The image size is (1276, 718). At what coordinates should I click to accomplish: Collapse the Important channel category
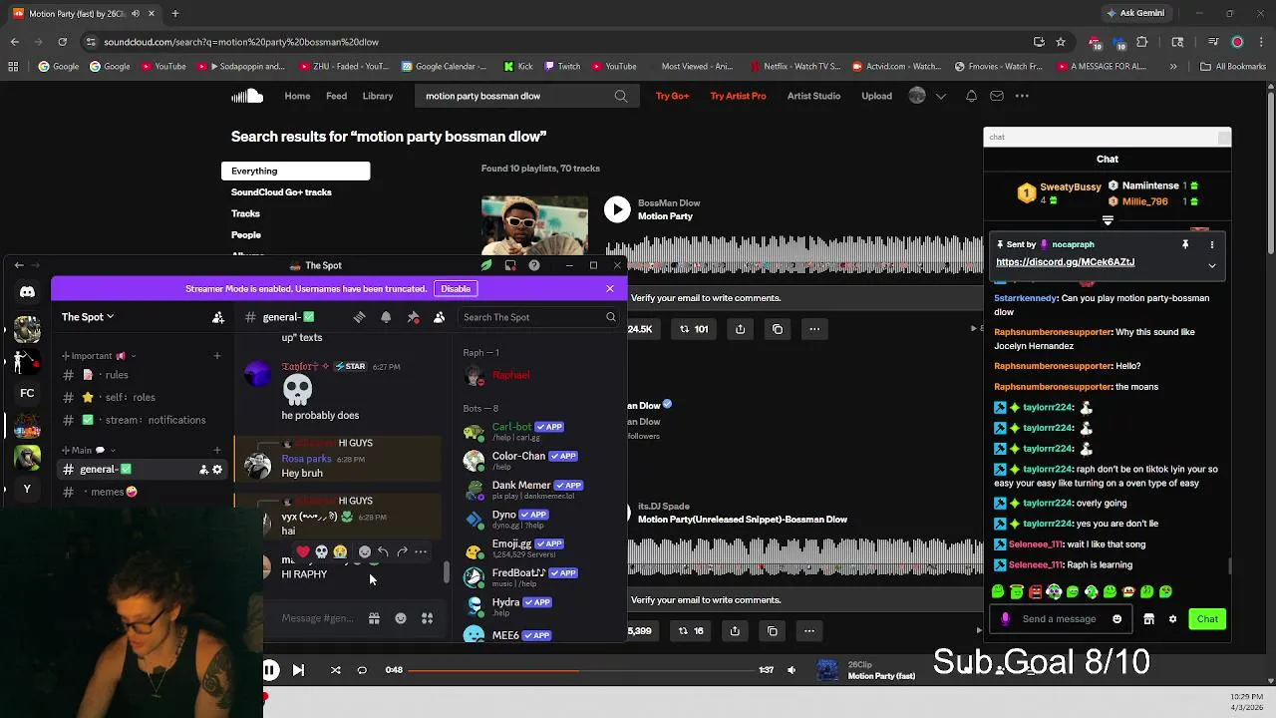coord(99,356)
